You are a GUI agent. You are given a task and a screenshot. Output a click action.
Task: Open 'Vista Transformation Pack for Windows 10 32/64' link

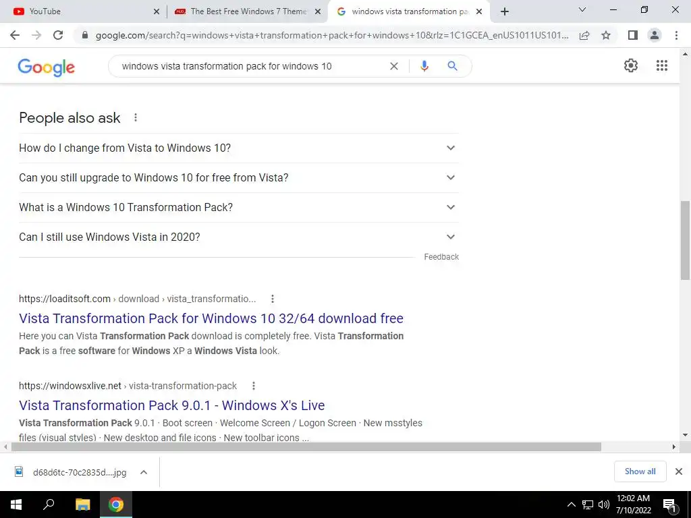[211, 318]
